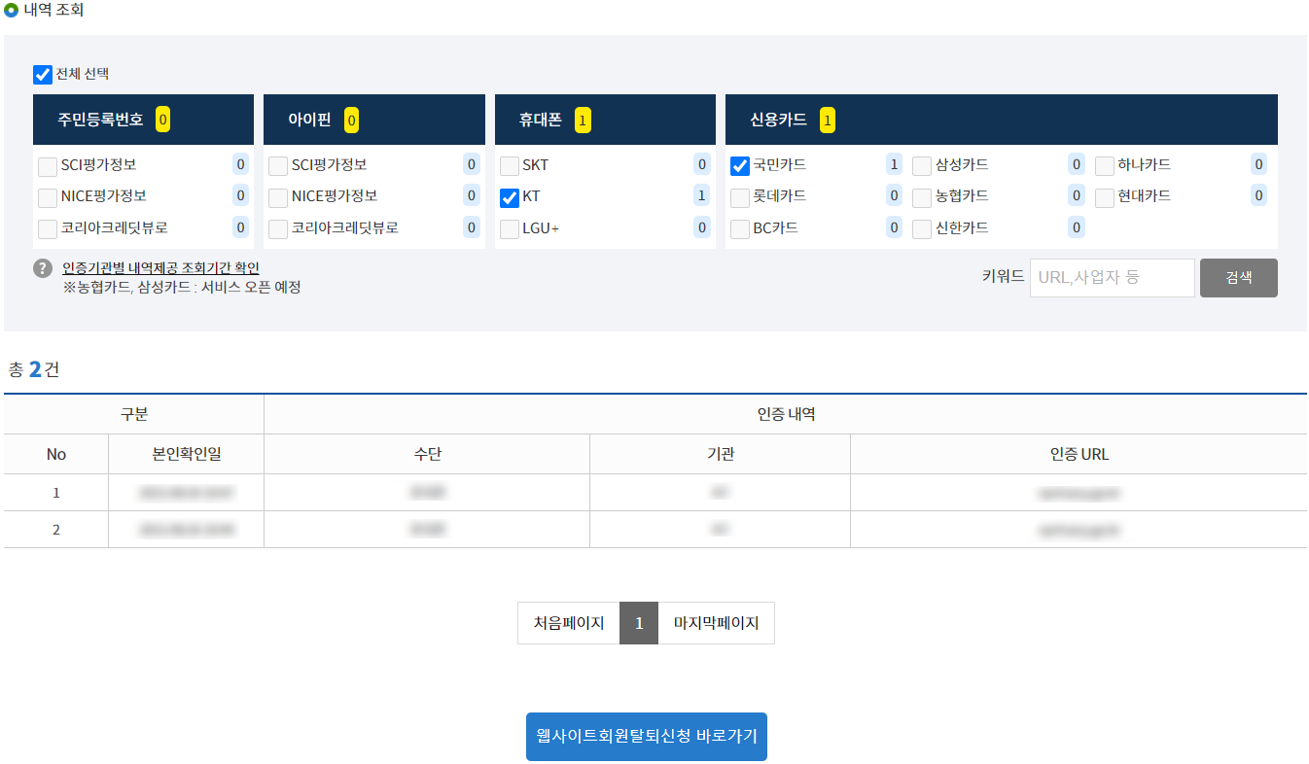This screenshot has width=1309, height=764.
Task: Uncheck the KT checkbox
Action: click(510, 197)
